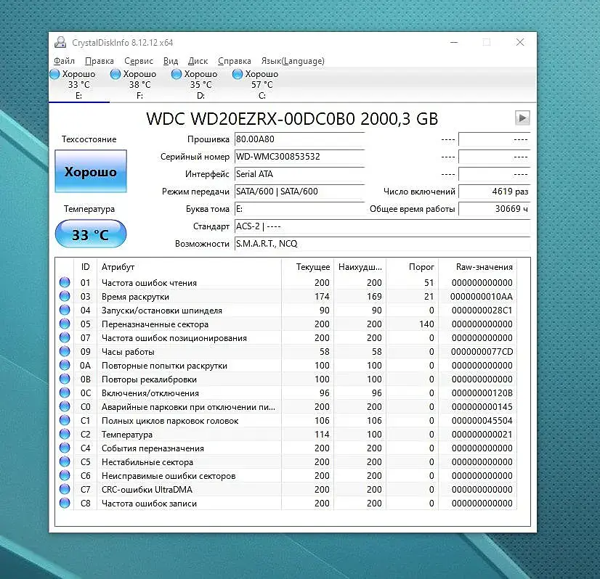Open the Сервис menu
This screenshot has width=600, height=579.
tap(139, 61)
